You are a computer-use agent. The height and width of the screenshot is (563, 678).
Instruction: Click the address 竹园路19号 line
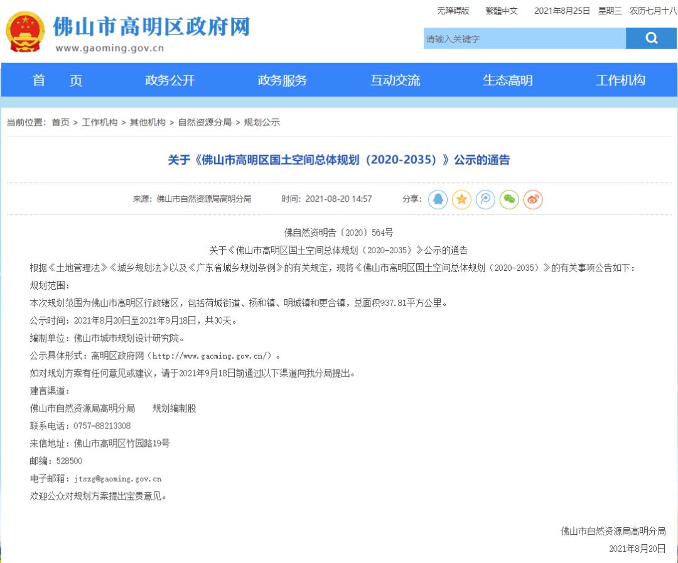(99, 444)
